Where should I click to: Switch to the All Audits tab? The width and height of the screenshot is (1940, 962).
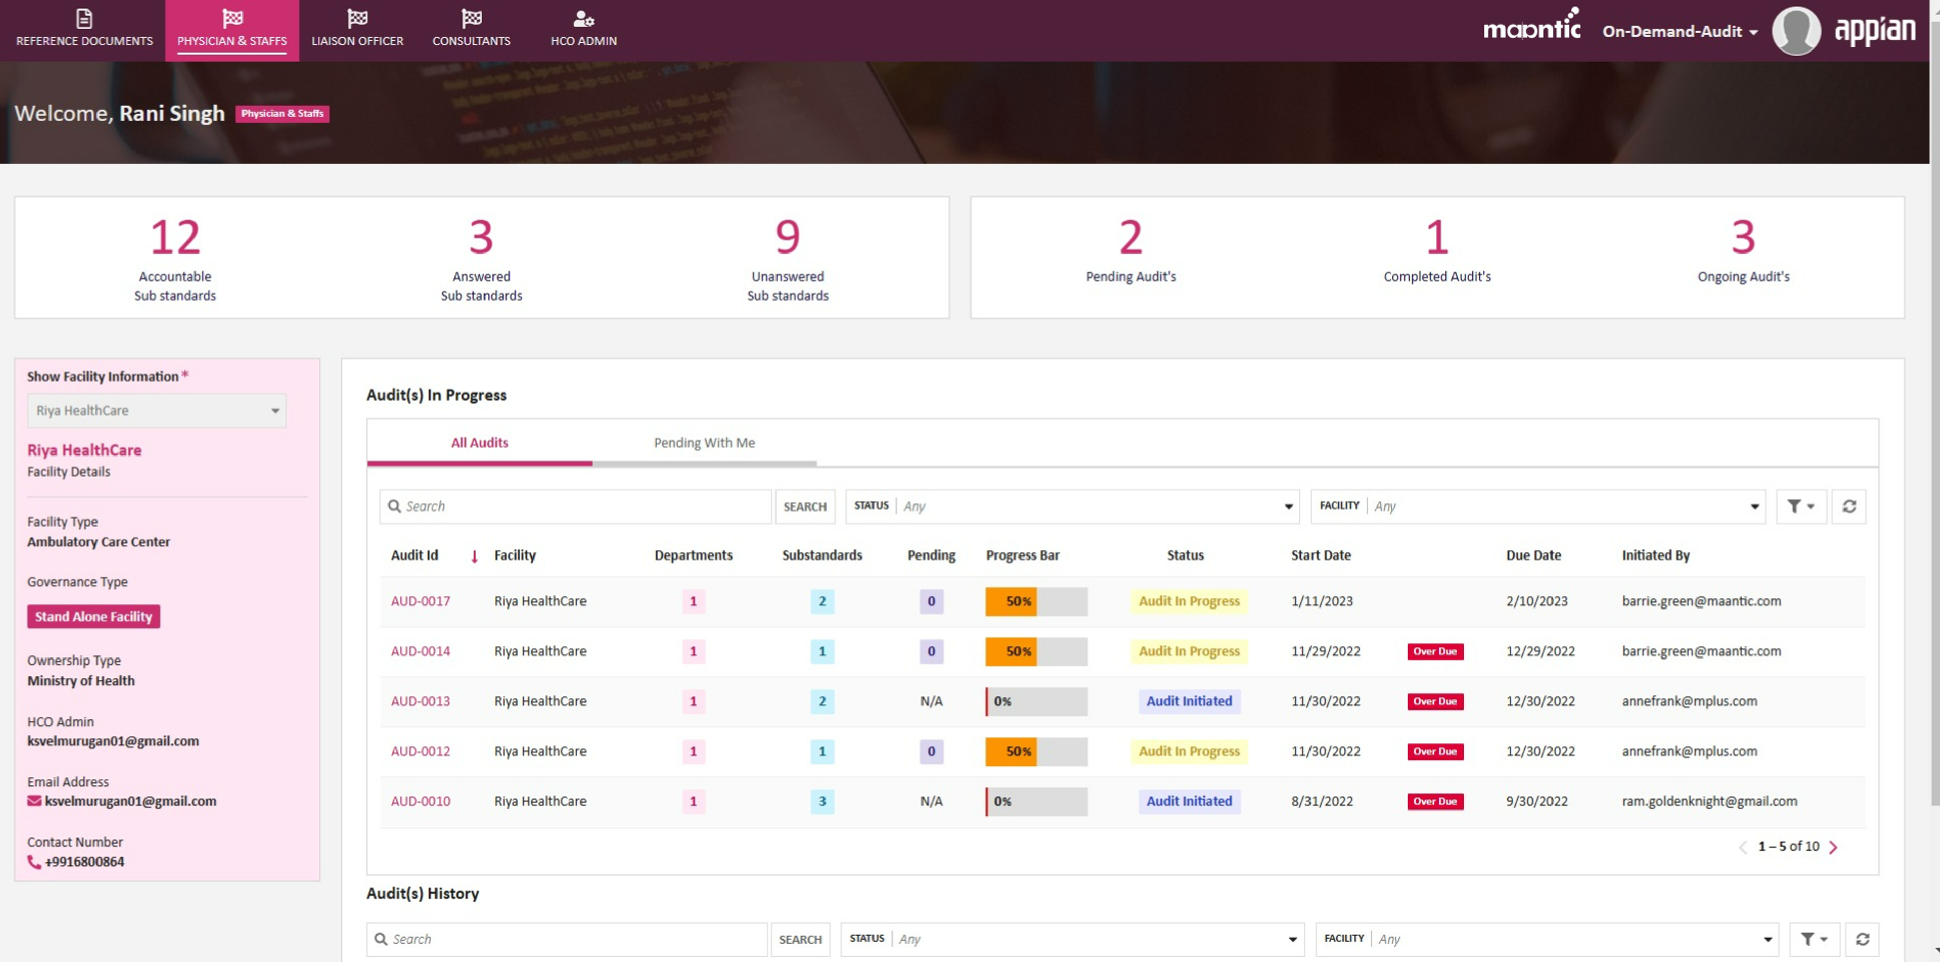[x=479, y=442]
